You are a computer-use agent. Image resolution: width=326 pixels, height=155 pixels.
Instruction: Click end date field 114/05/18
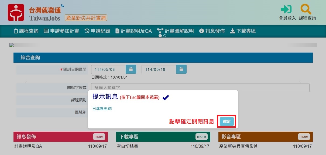pyautogui.click(x=159, y=69)
